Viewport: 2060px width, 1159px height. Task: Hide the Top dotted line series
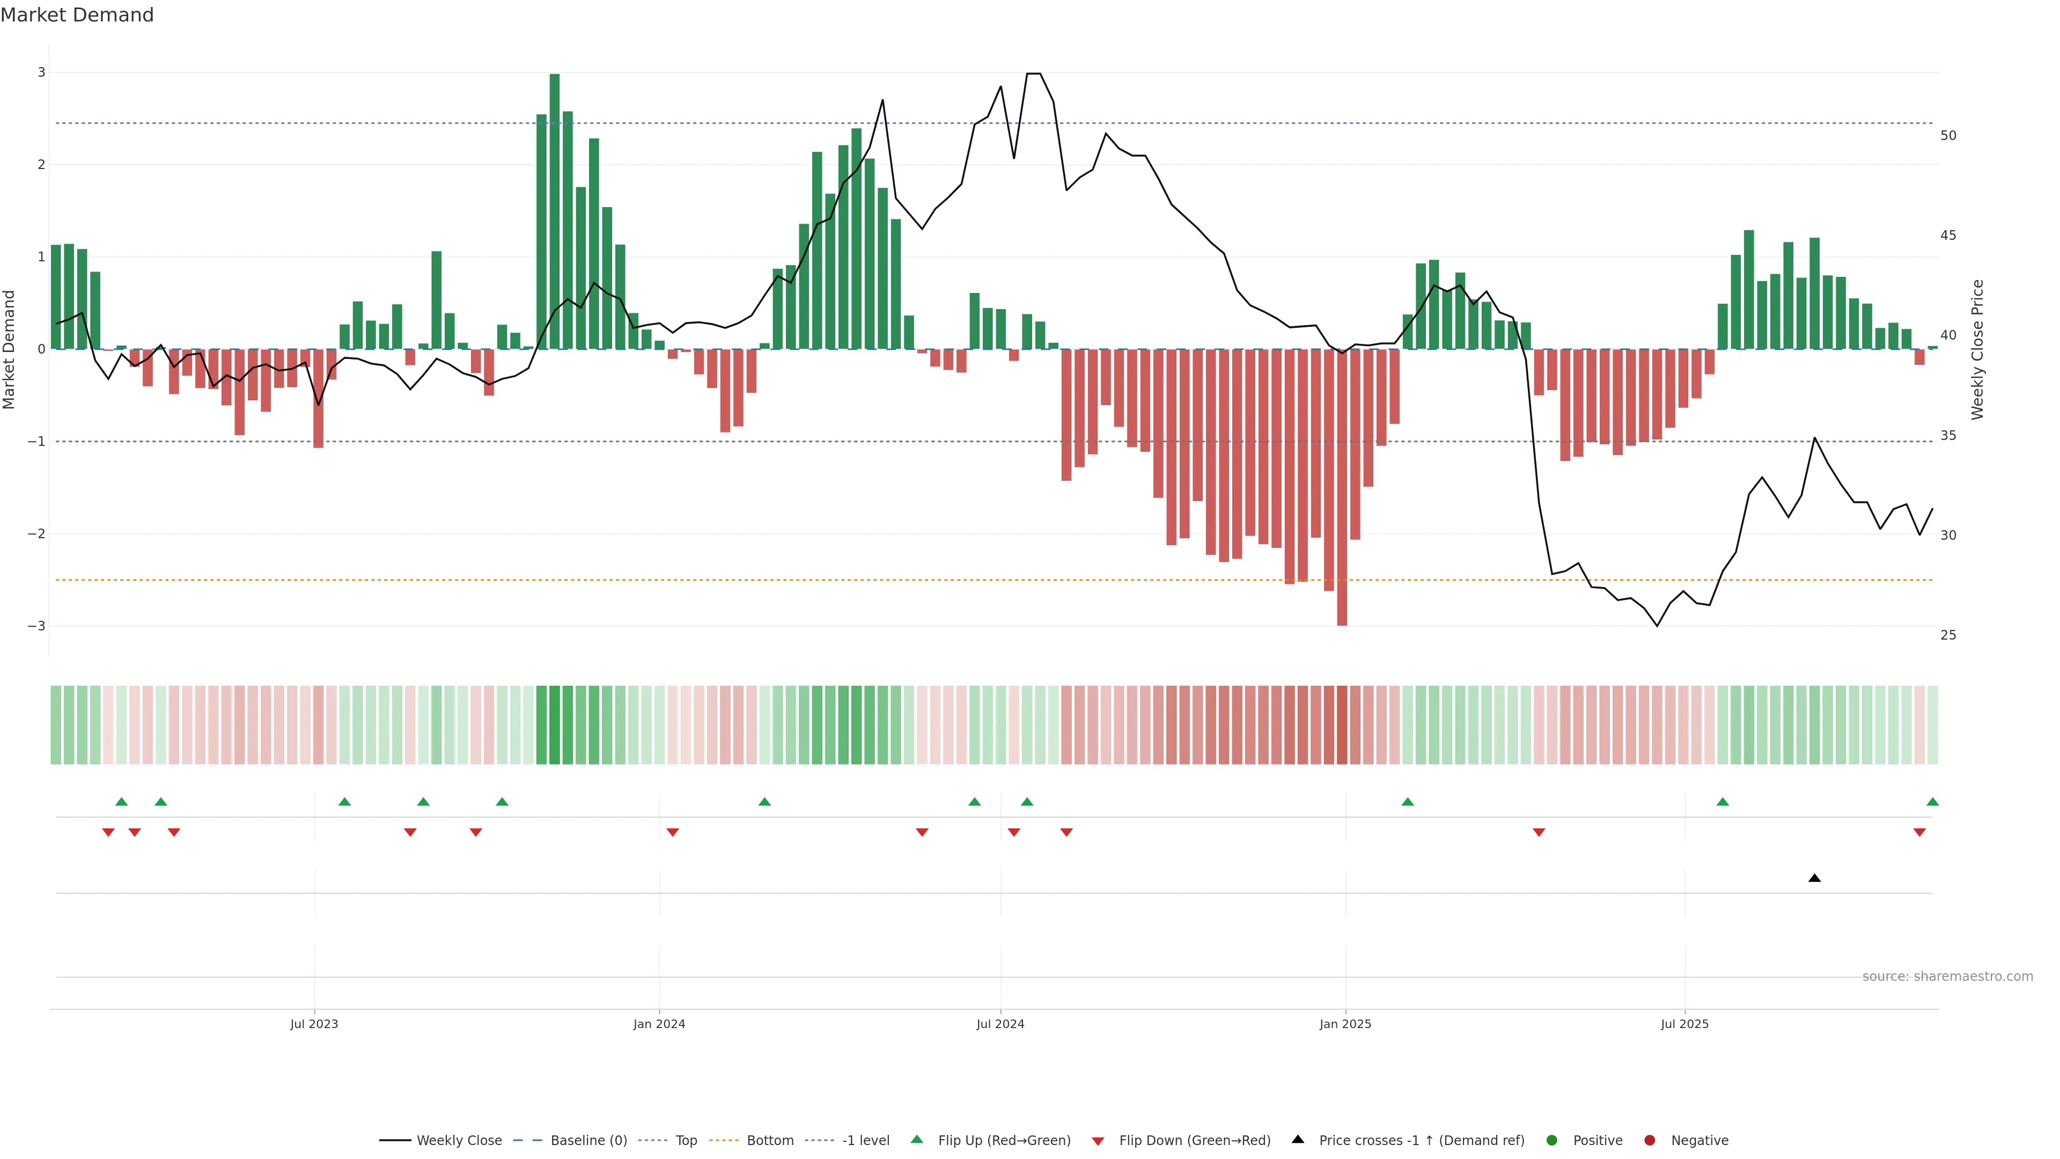(686, 1141)
